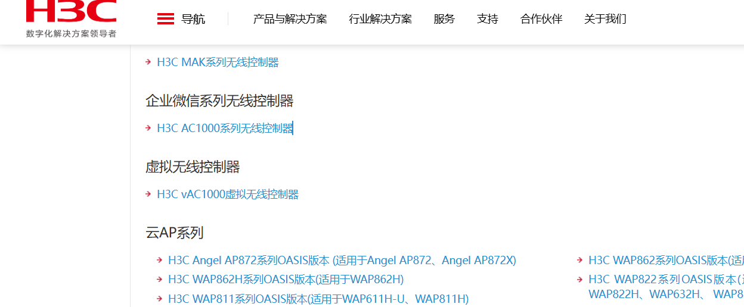Click the H3C logo

click(x=71, y=11)
